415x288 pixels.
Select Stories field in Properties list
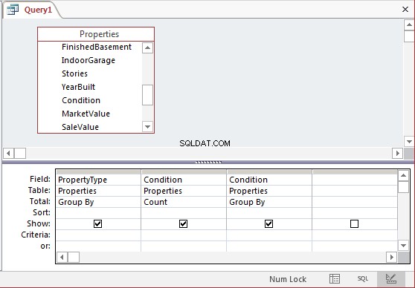click(74, 73)
